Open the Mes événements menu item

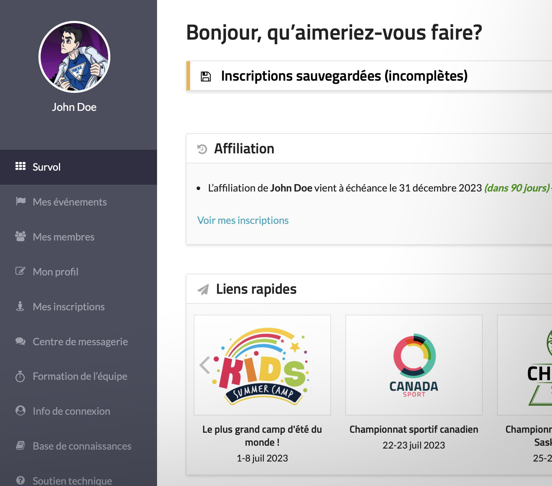tap(70, 202)
